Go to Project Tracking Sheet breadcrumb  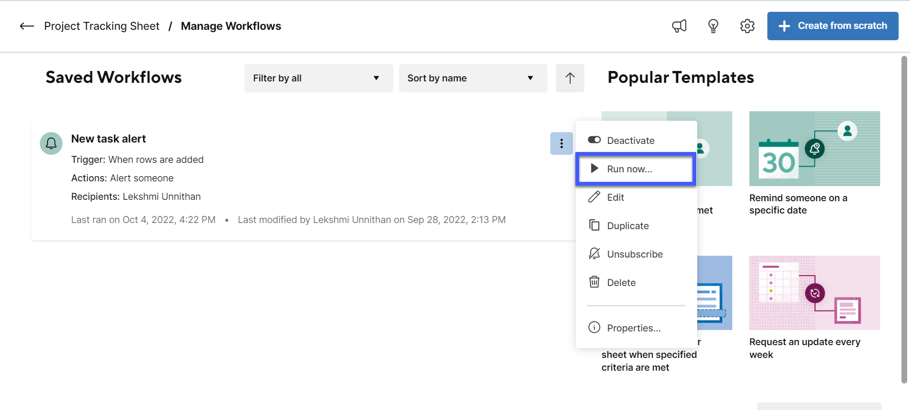point(101,26)
